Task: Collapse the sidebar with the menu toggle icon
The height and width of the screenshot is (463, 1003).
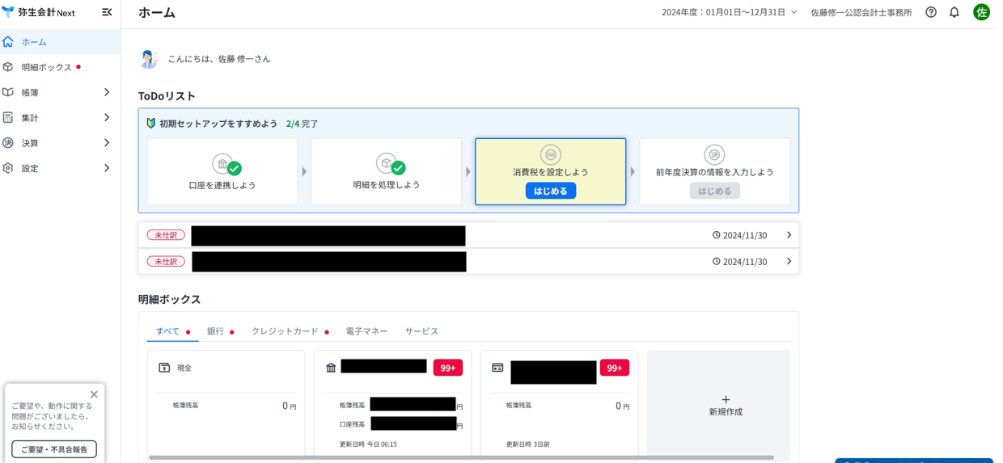Action: pyautogui.click(x=107, y=12)
